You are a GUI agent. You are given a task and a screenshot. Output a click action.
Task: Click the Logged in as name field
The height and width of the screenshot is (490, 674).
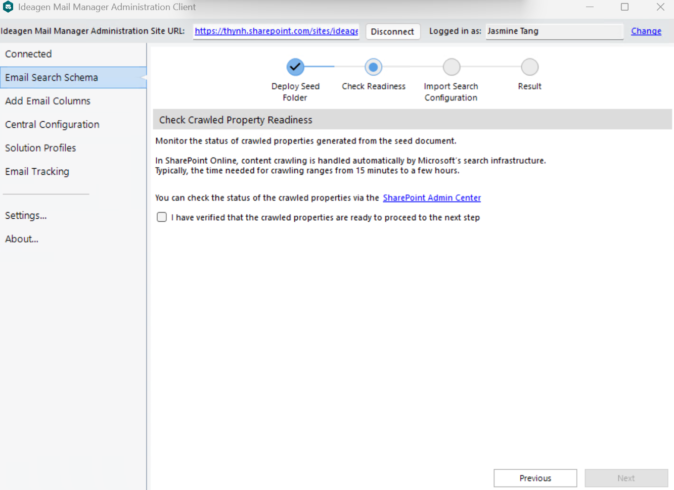click(554, 31)
